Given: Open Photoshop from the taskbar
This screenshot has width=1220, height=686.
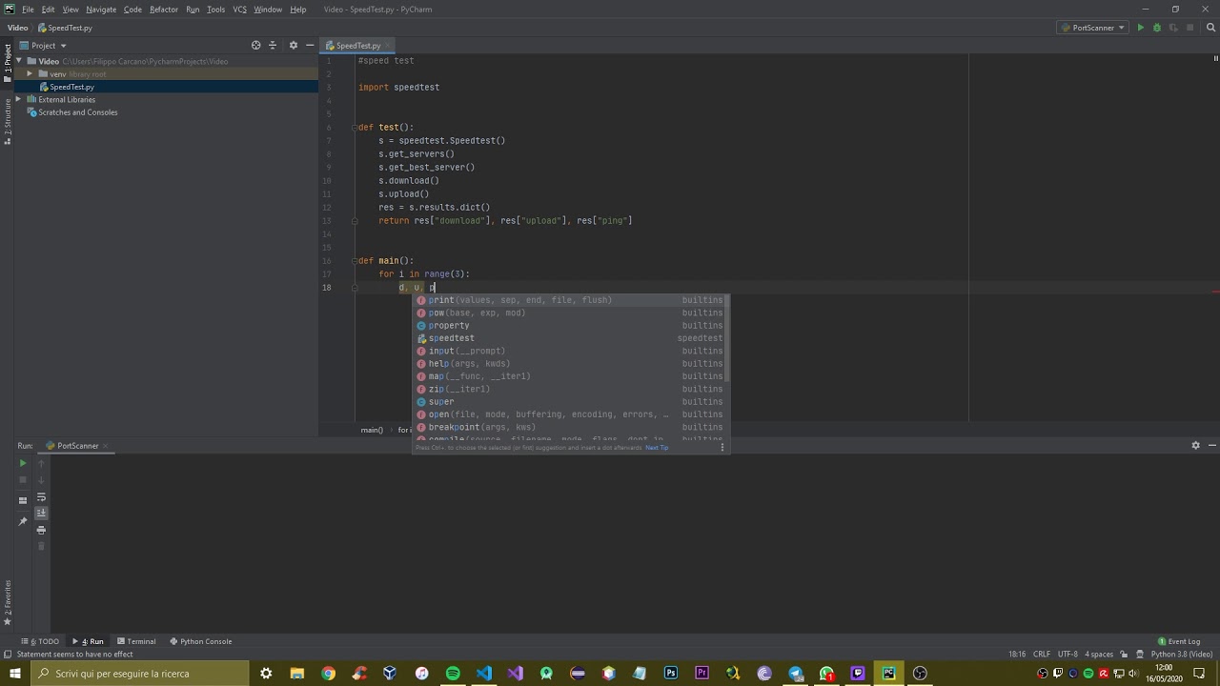Looking at the screenshot, I should coord(671,674).
